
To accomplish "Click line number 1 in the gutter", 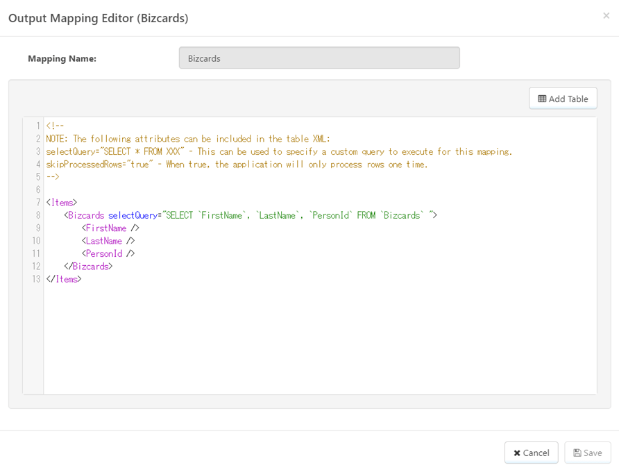I will (x=37, y=126).
